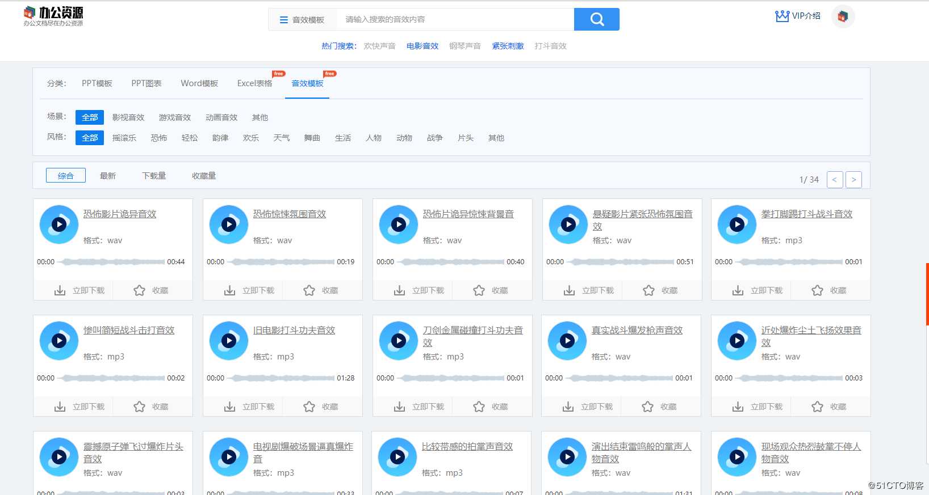The image size is (929, 495).
Task: Download 恐怖影片诡异音效 via download icon
Action: [x=60, y=290]
